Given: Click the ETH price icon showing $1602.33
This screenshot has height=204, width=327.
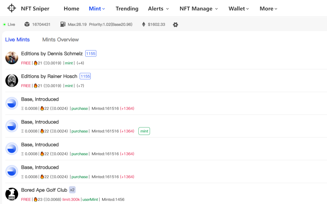Looking at the screenshot, I should [144, 24].
